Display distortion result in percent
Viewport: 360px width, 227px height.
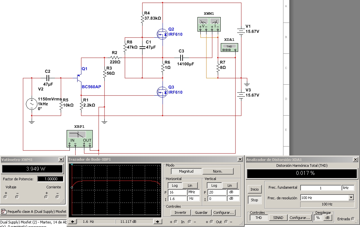pos(318,218)
